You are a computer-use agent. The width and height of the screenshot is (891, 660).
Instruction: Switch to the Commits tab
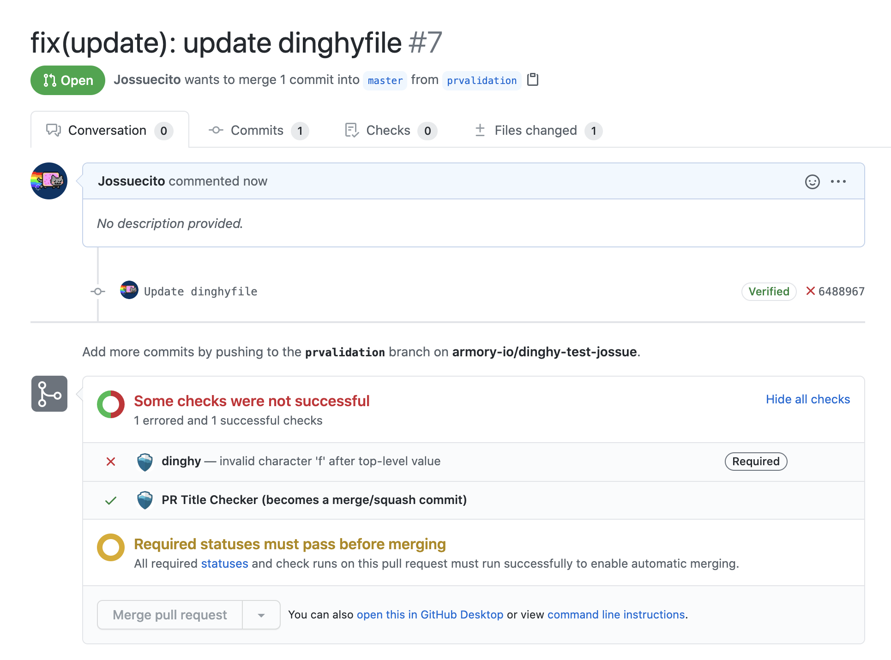(257, 131)
